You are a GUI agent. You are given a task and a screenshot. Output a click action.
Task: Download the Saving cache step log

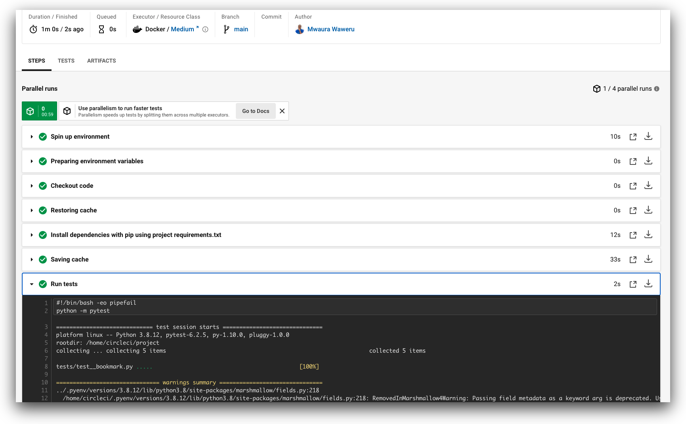(x=648, y=259)
